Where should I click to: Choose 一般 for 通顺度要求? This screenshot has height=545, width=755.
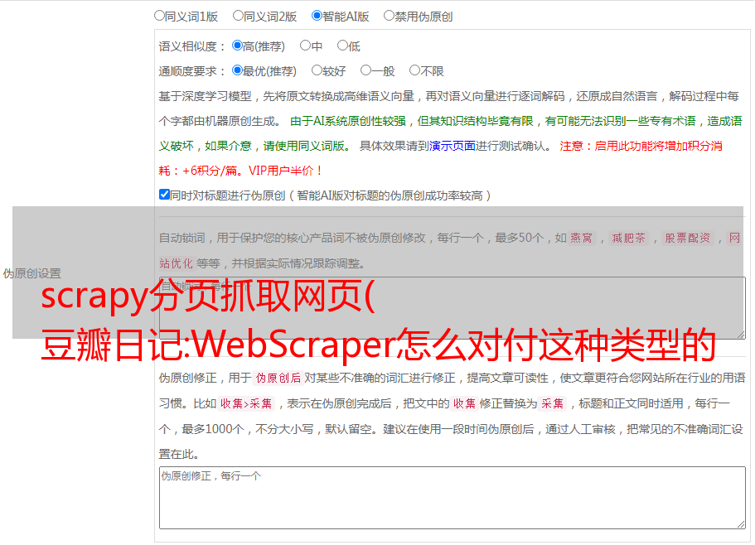click(366, 70)
